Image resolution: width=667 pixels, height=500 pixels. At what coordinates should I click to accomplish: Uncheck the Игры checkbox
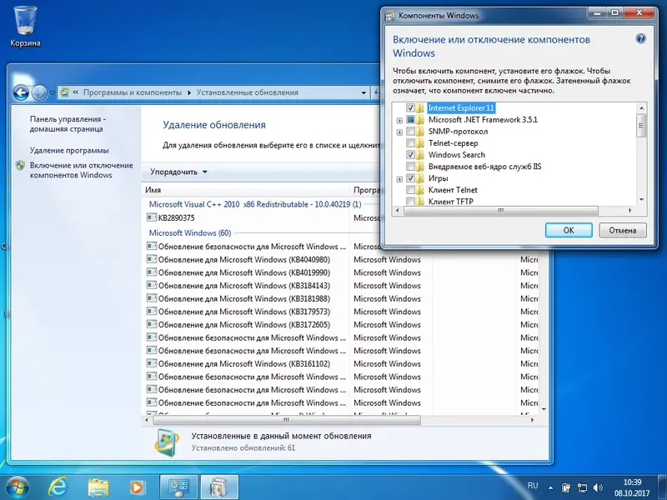pyautogui.click(x=410, y=178)
